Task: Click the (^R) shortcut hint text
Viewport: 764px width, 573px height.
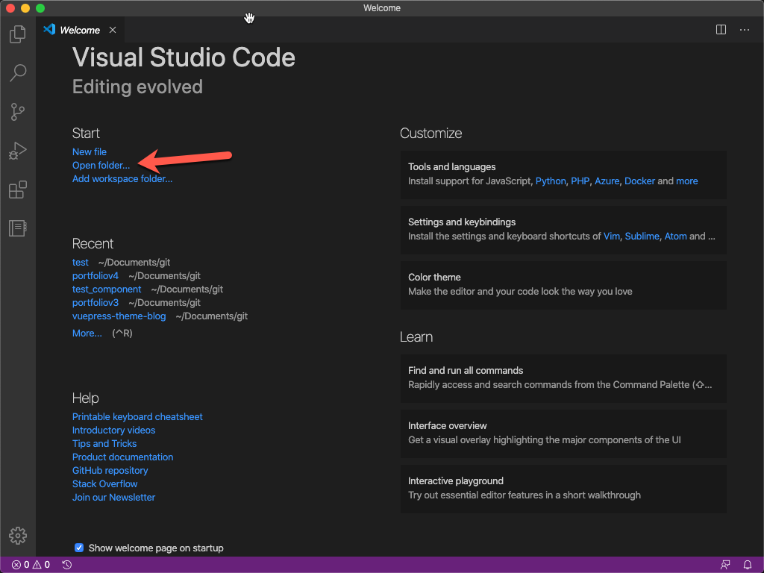Action: (122, 334)
